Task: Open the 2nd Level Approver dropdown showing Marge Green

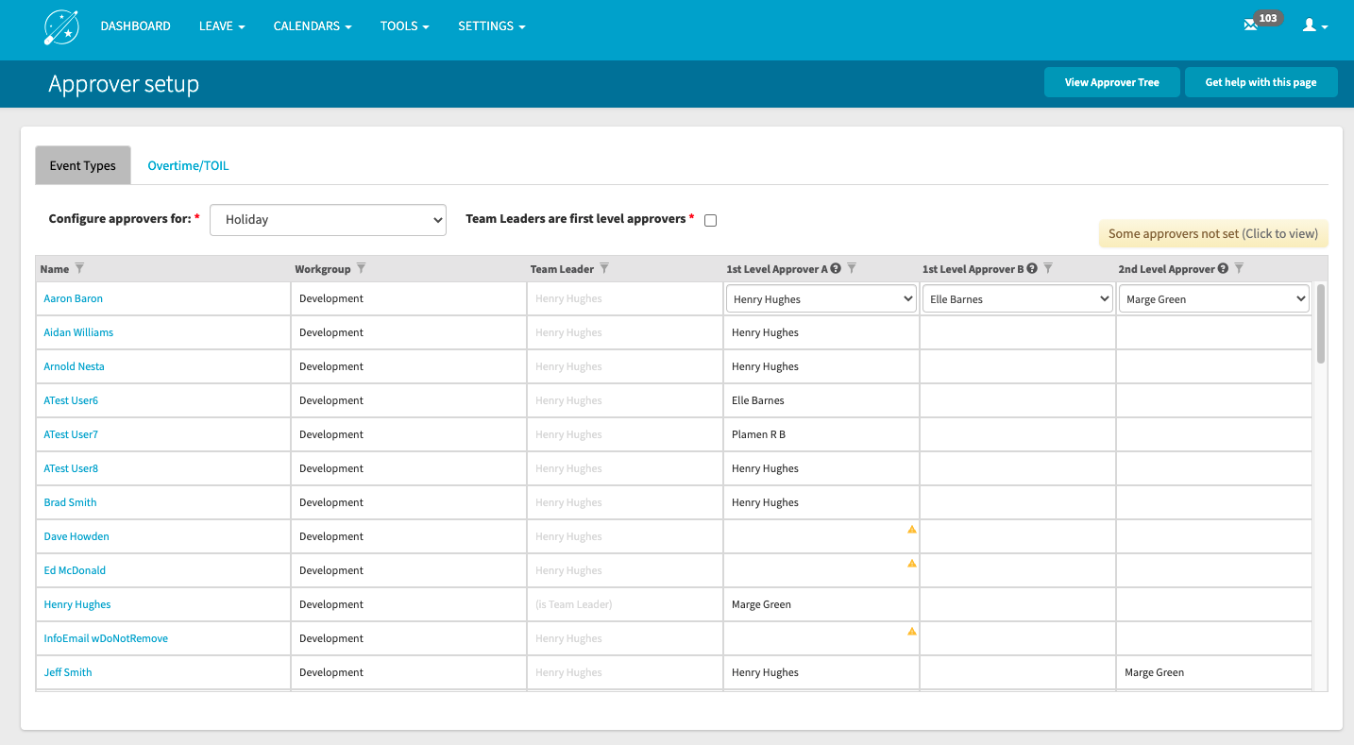Action: point(1213,297)
